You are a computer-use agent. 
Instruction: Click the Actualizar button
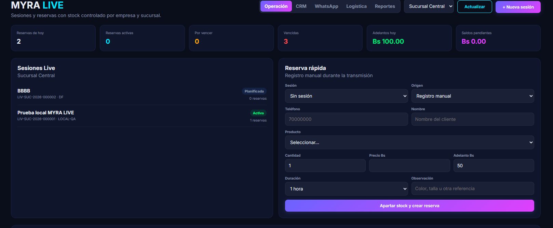click(x=474, y=7)
